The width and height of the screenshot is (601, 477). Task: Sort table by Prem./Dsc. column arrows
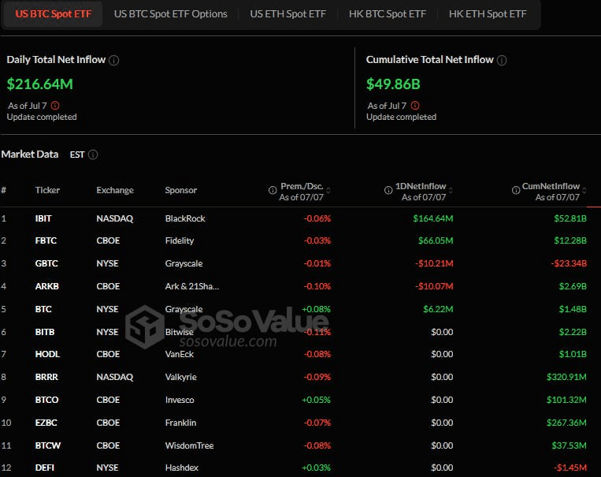(x=328, y=190)
